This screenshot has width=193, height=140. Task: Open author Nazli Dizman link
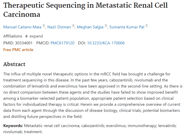(59, 27)
